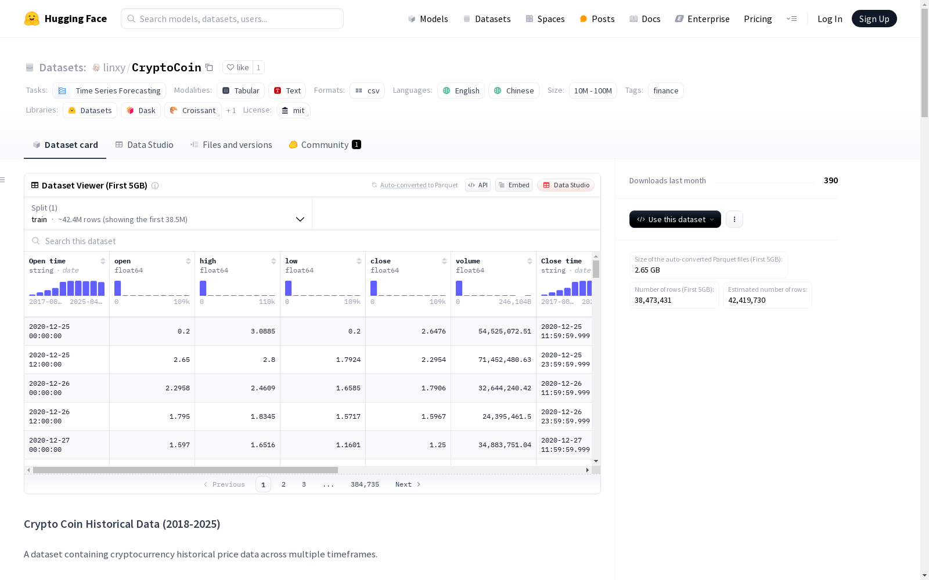
Task: Open Posts in the top navigation
Action: pyautogui.click(x=597, y=19)
